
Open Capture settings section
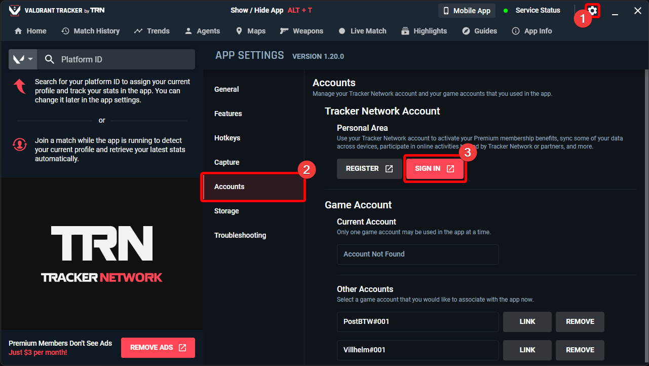click(253, 162)
